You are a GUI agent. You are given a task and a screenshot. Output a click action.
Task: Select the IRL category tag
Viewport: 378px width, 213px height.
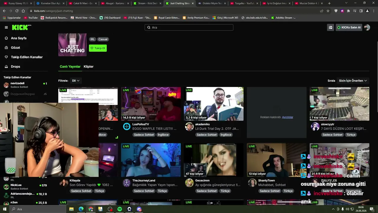pyautogui.click(x=92, y=39)
